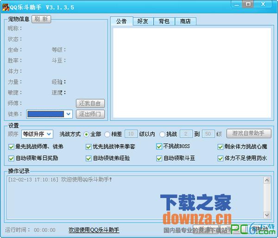Image resolution: width=278 pixels, height=238 pixels.
Task: Click the 运行时间 label
Action: pyautogui.click(x=17, y=230)
